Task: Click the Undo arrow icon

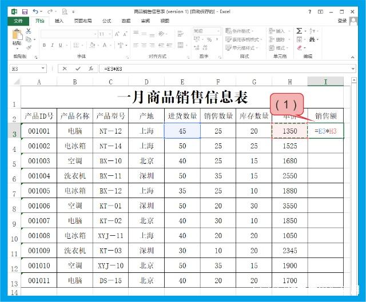Action: pos(35,11)
